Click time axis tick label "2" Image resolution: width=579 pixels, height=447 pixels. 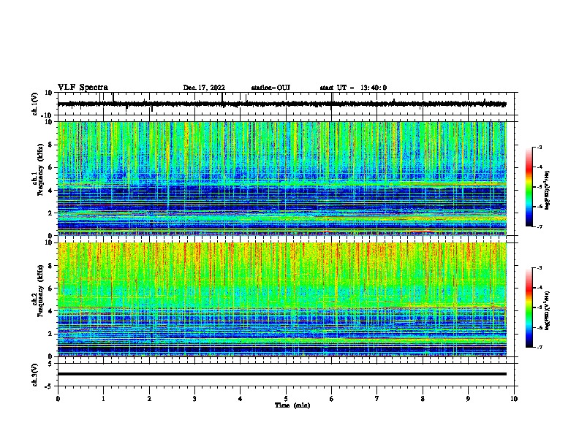click(149, 399)
